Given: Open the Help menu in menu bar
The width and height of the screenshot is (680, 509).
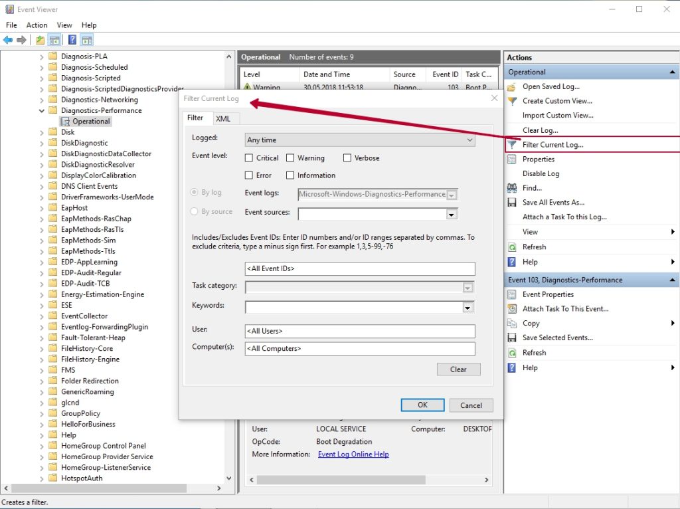Looking at the screenshot, I should [x=89, y=25].
